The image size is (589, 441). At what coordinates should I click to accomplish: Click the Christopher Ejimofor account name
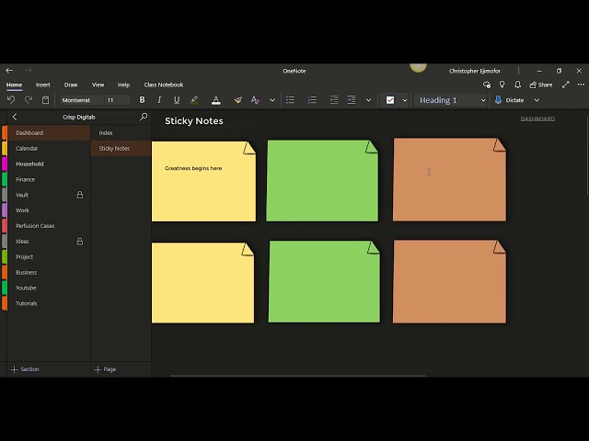click(475, 71)
